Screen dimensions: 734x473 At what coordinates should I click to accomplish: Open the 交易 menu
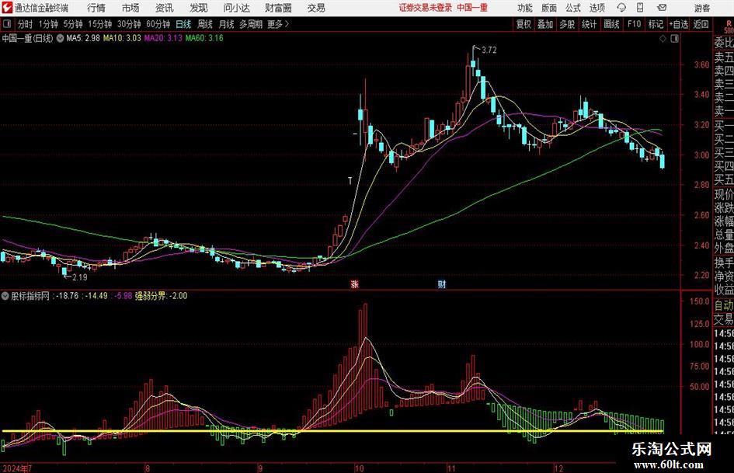coord(316,8)
